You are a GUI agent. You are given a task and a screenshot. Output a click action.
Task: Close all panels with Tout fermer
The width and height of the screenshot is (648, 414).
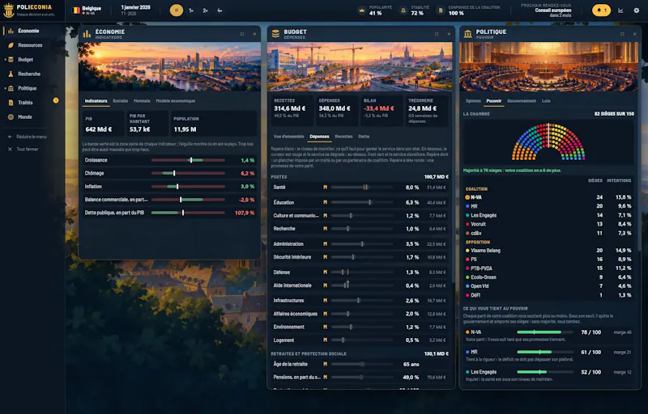tap(24, 150)
